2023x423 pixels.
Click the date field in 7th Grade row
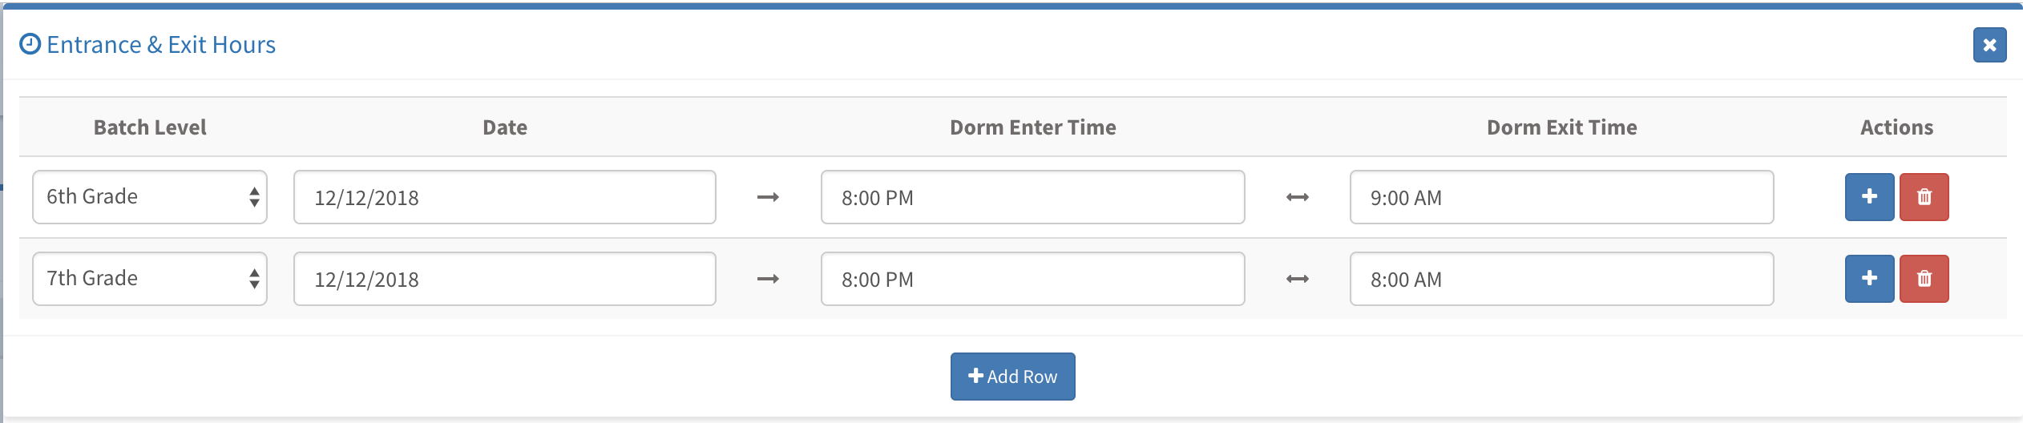click(x=505, y=279)
